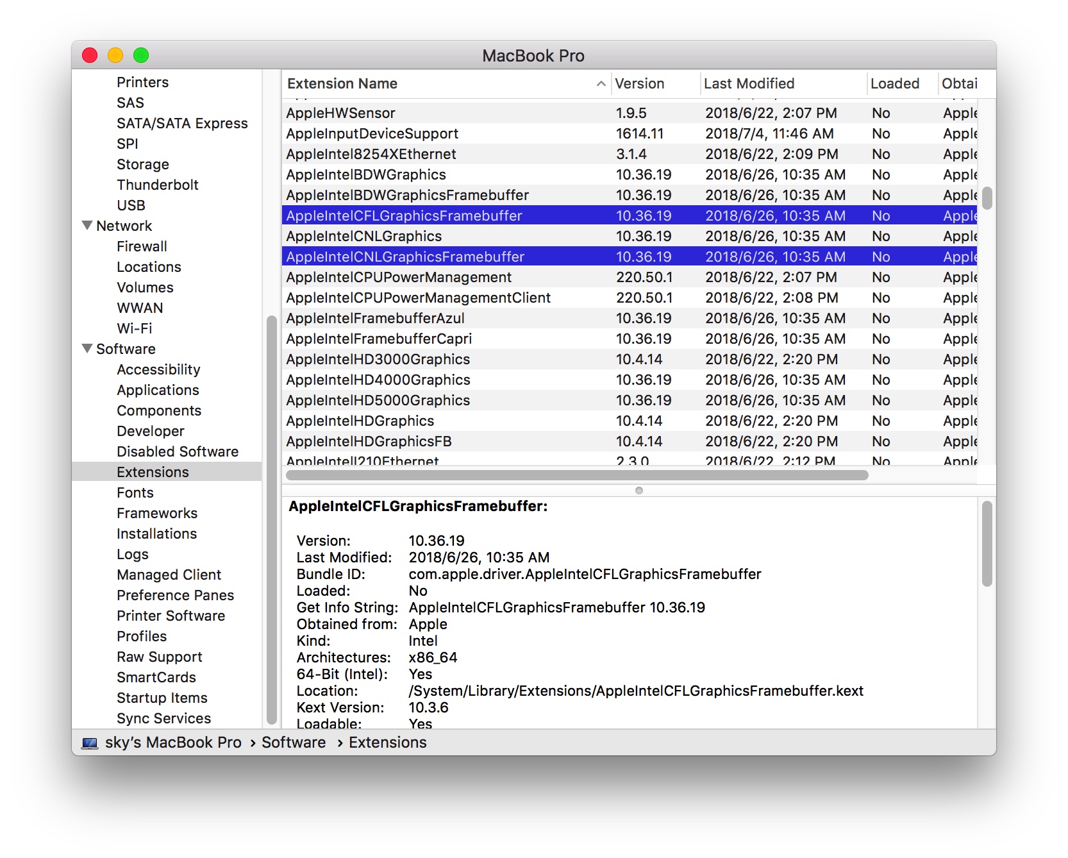
Task: Select the AppleIntel8254XEthernet row
Action: (x=630, y=154)
